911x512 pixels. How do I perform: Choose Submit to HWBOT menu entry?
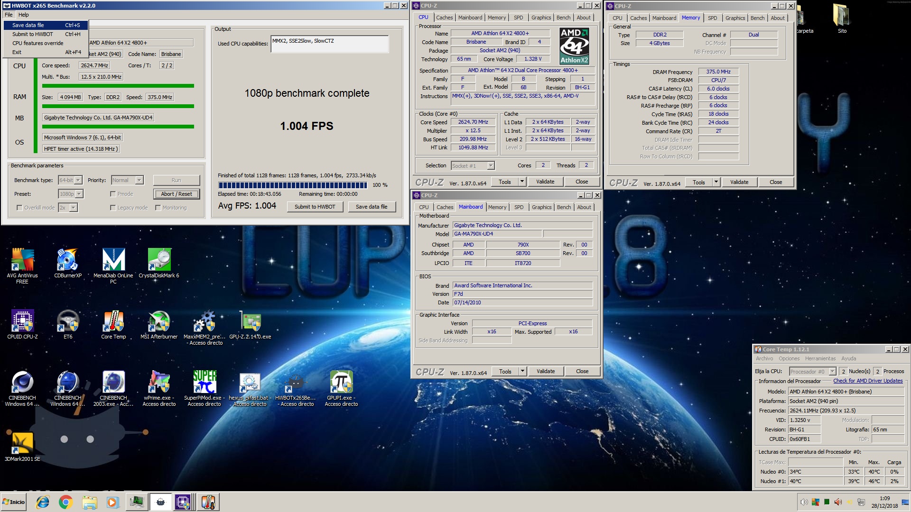pyautogui.click(x=46, y=34)
